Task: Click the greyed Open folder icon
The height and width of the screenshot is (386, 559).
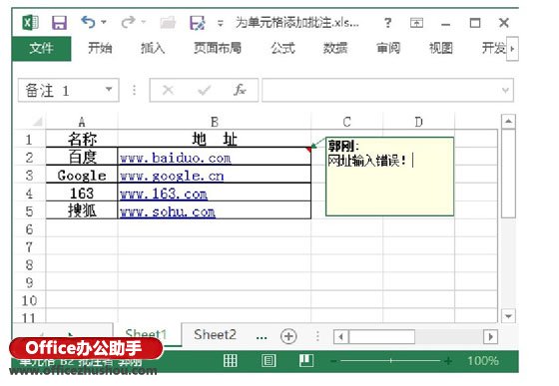Action: click(168, 22)
